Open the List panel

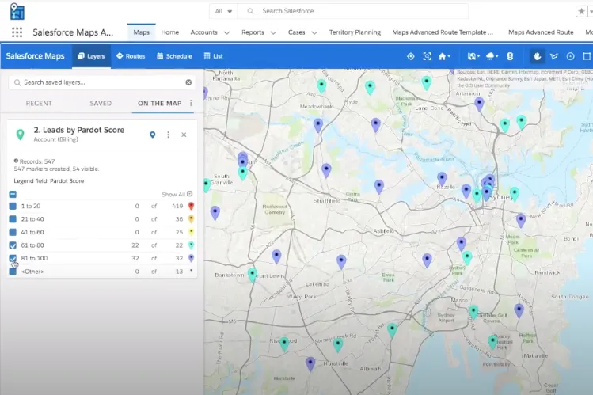tap(213, 56)
